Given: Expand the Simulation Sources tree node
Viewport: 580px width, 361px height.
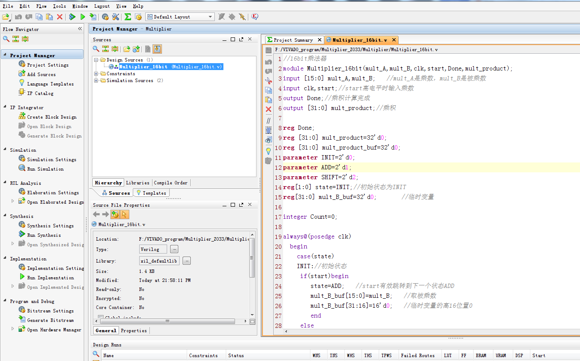Looking at the screenshot, I should coord(96,81).
